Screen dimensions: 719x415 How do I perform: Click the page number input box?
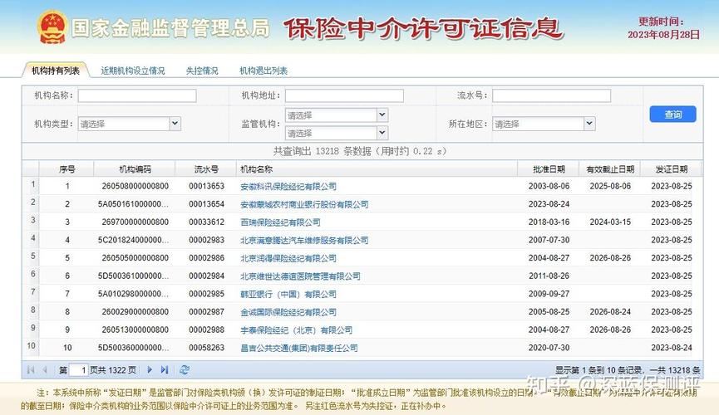(78, 369)
